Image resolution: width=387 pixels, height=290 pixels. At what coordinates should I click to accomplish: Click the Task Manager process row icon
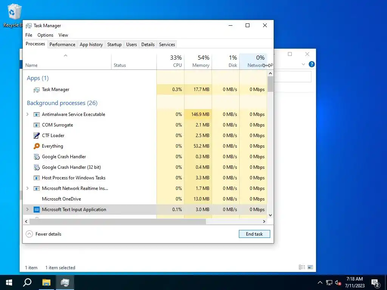[x=37, y=90]
